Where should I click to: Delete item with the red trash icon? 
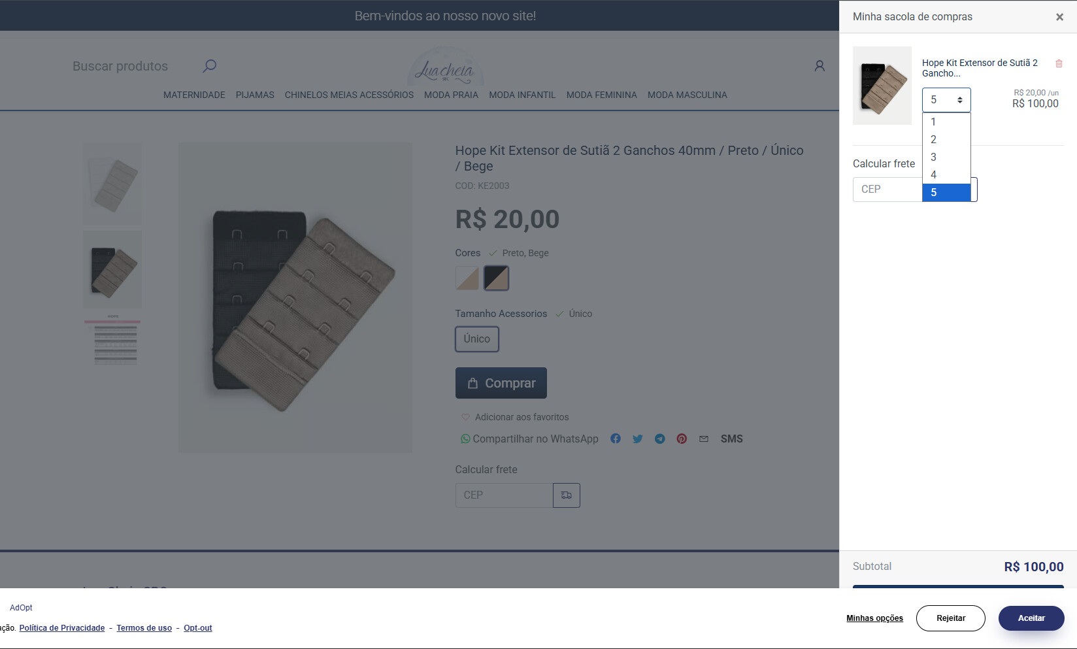tap(1059, 63)
